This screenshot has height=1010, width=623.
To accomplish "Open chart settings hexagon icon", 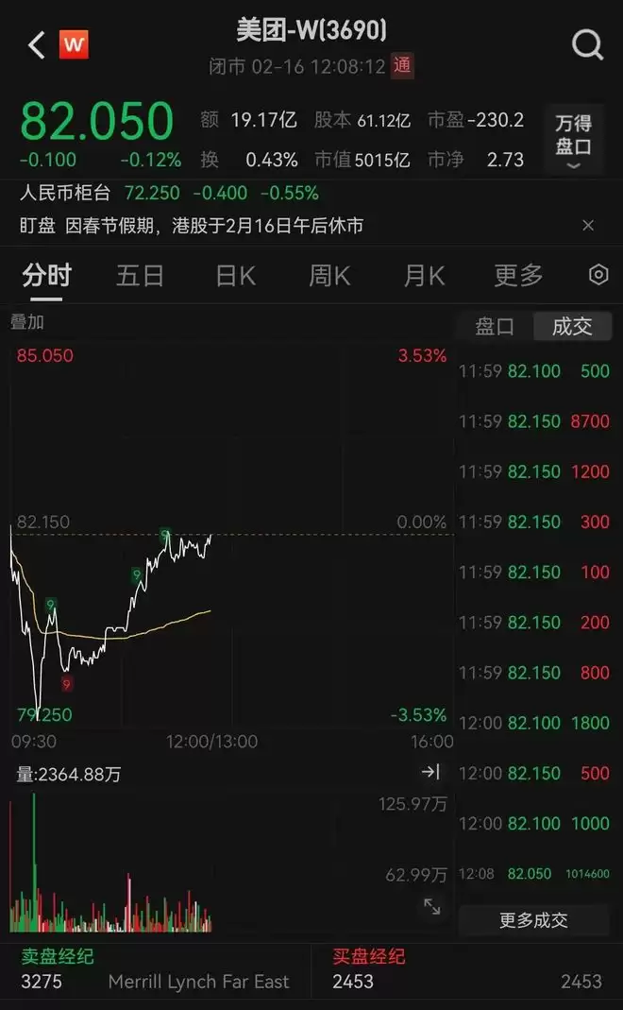I will click(x=598, y=275).
